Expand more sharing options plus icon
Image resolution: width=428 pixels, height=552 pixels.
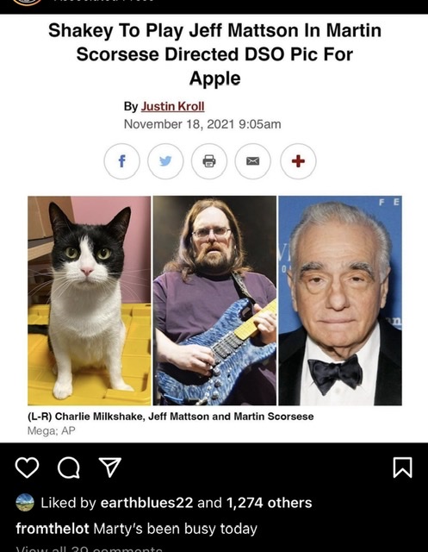298,161
